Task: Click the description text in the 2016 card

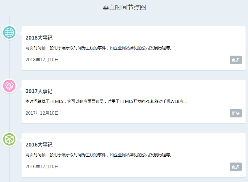Action: 99,155
